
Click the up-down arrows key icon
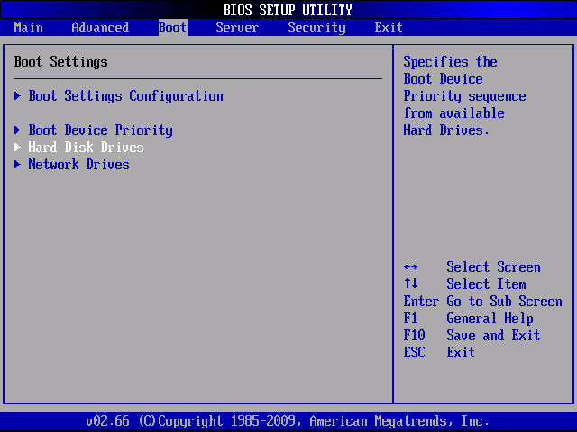pyautogui.click(x=411, y=283)
